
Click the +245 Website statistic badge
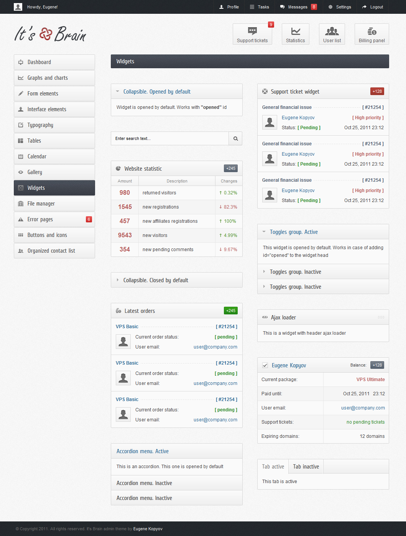click(231, 168)
